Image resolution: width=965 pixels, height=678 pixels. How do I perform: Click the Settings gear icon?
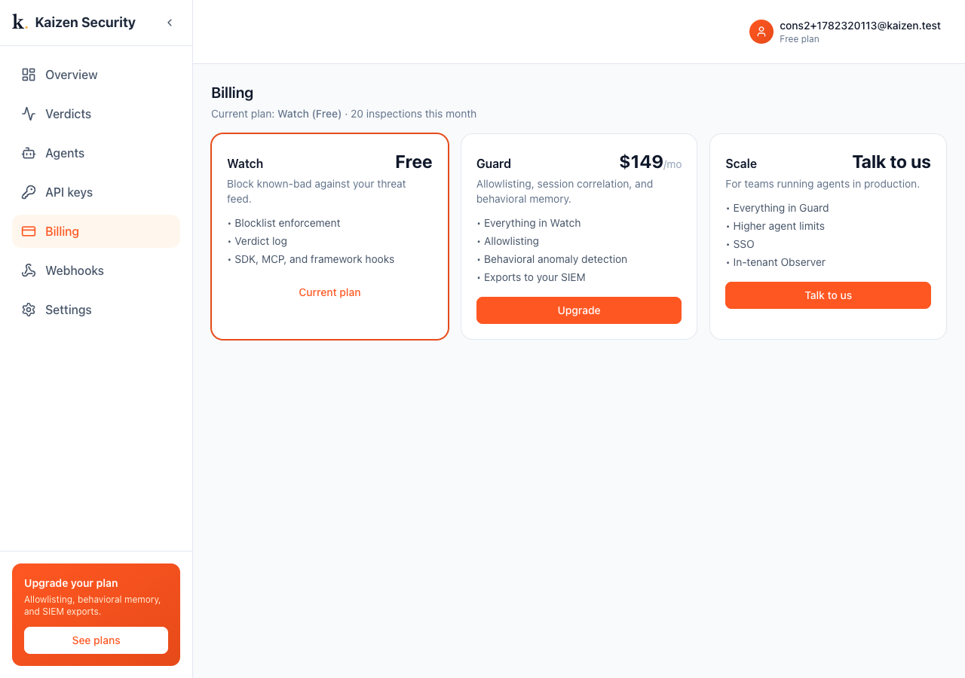(29, 310)
